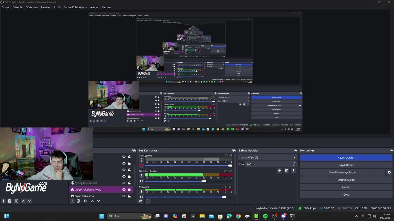Select the Video Yakalama Aygıtı source row

coord(102,190)
